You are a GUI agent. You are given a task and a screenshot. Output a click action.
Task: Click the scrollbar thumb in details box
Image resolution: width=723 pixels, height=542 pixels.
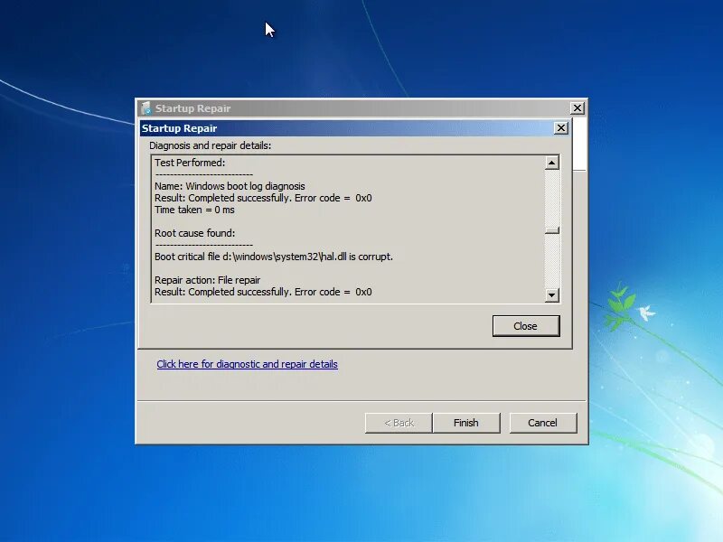tap(552, 230)
